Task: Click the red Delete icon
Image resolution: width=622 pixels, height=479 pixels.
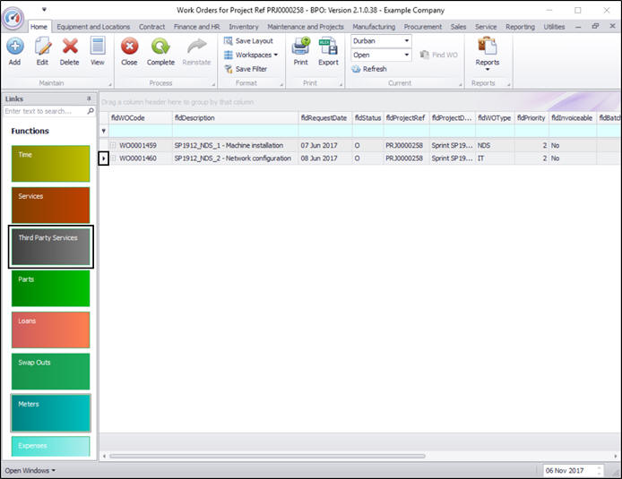Action: [x=70, y=47]
